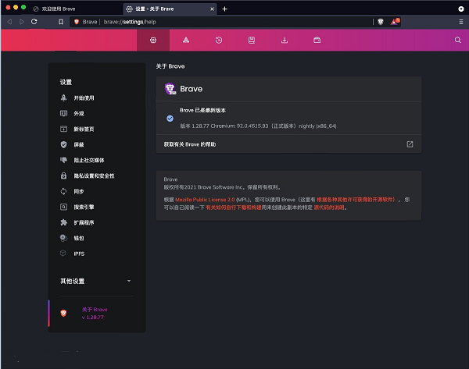Open the Bookmarks icon in navigation bar
Screen dimensions: 469x369
[x=252, y=40]
